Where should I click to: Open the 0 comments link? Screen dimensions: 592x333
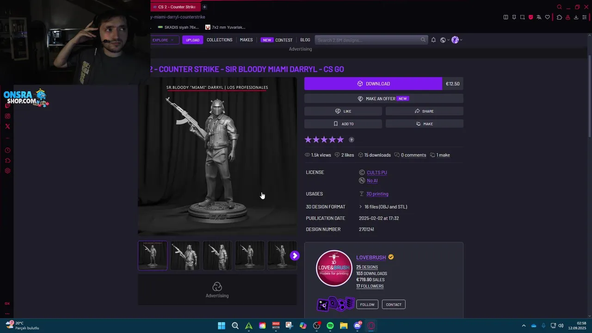(x=413, y=155)
